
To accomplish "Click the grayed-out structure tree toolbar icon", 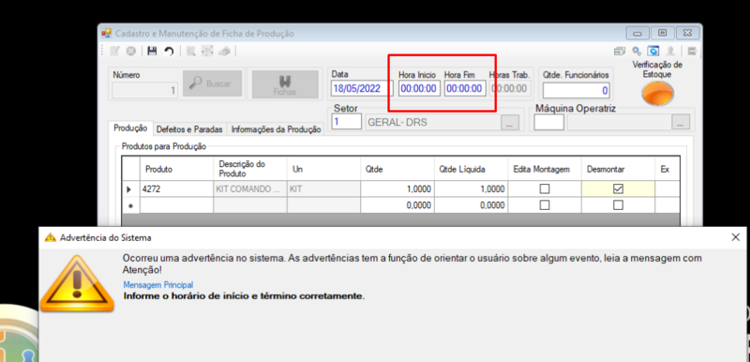I will click(x=207, y=51).
